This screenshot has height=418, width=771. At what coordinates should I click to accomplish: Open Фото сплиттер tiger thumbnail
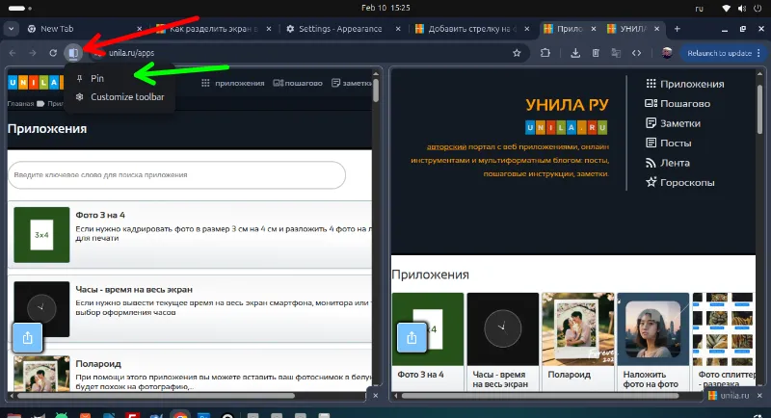tap(723, 329)
